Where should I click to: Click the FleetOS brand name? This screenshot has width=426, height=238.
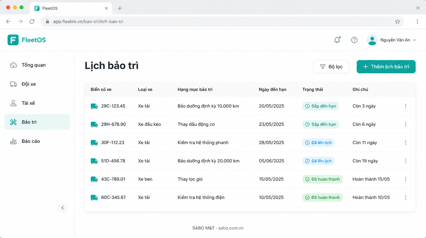tap(34, 40)
